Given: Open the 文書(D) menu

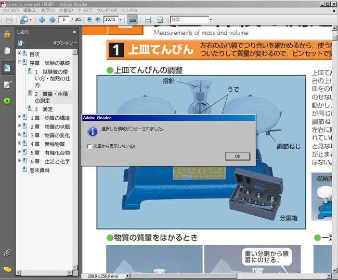Looking at the screenshot, I should [x=66, y=10].
